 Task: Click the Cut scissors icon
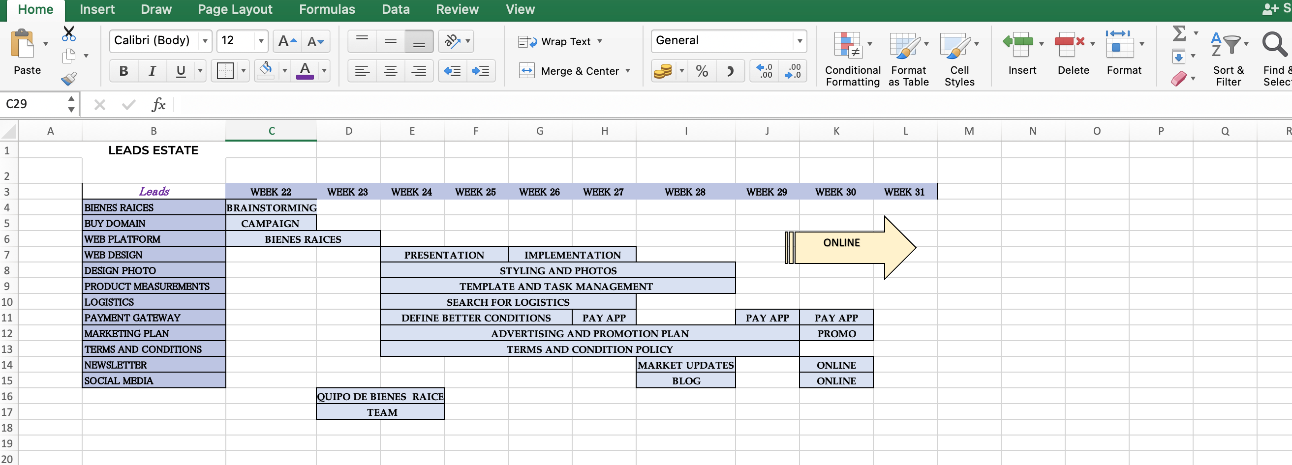69,33
